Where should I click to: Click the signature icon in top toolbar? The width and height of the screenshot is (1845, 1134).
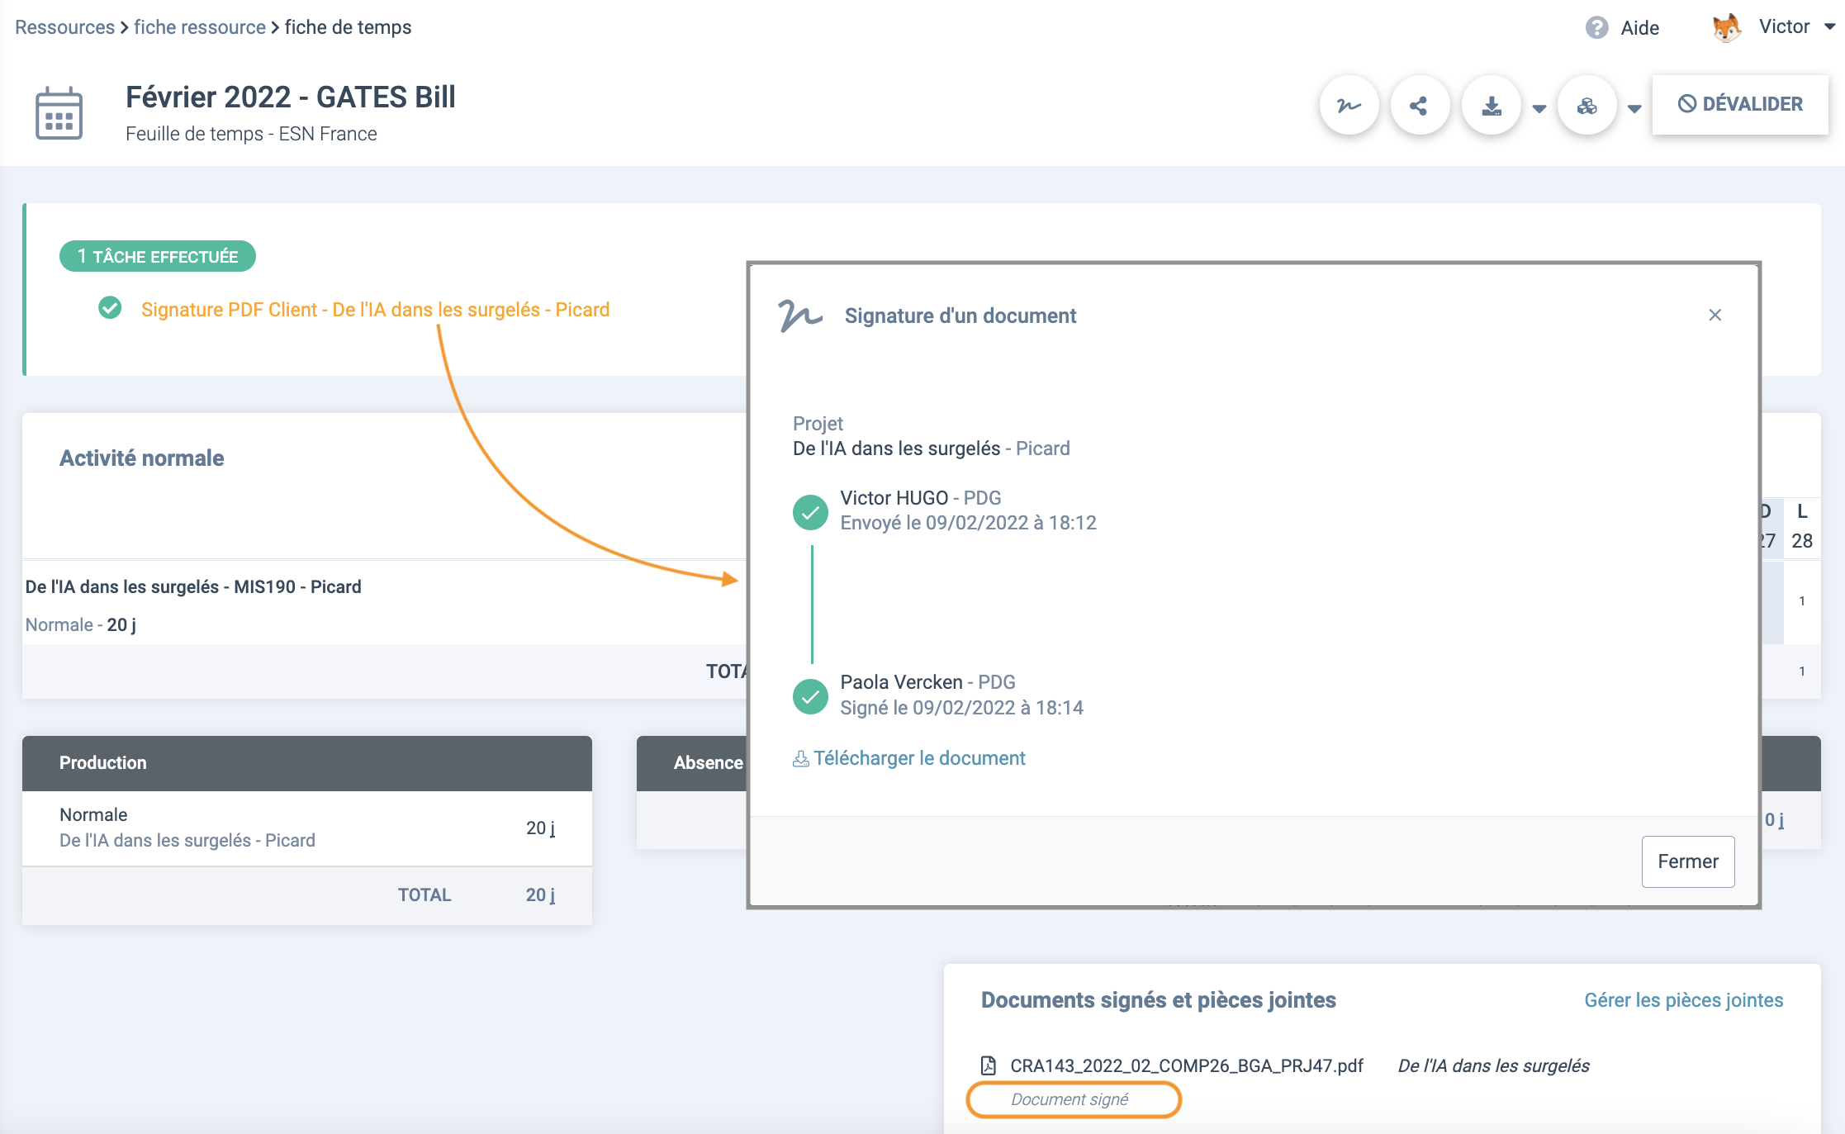point(1349,106)
